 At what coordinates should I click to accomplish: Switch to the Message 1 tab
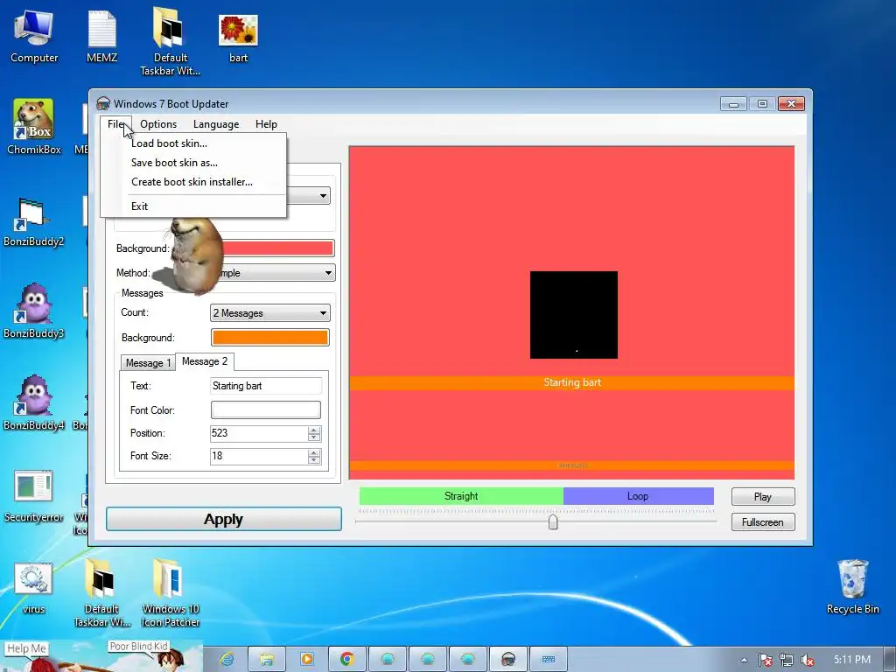pos(148,363)
